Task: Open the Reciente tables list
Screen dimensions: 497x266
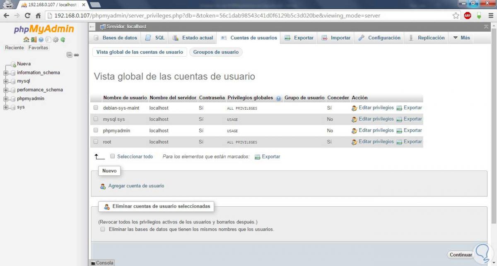Action: point(14,48)
